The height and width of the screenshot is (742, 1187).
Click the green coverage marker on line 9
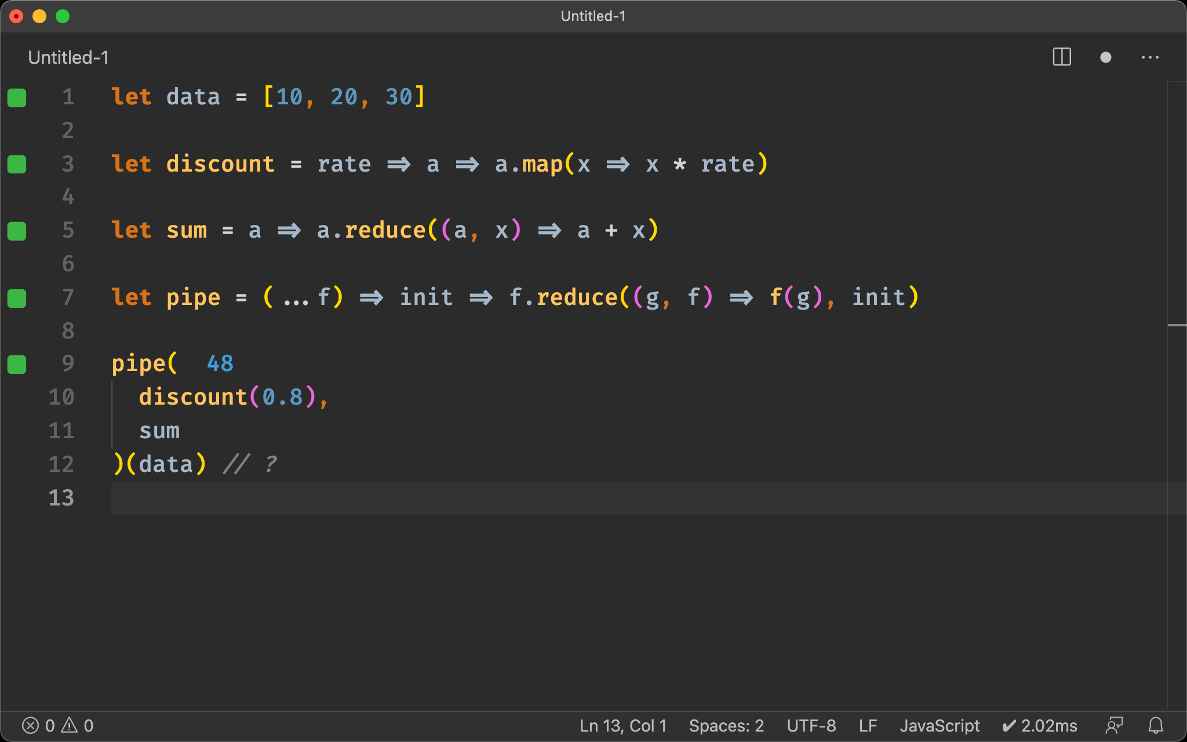pos(17,365)
